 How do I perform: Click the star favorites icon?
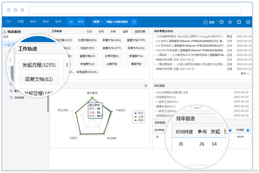coord(230,22)
